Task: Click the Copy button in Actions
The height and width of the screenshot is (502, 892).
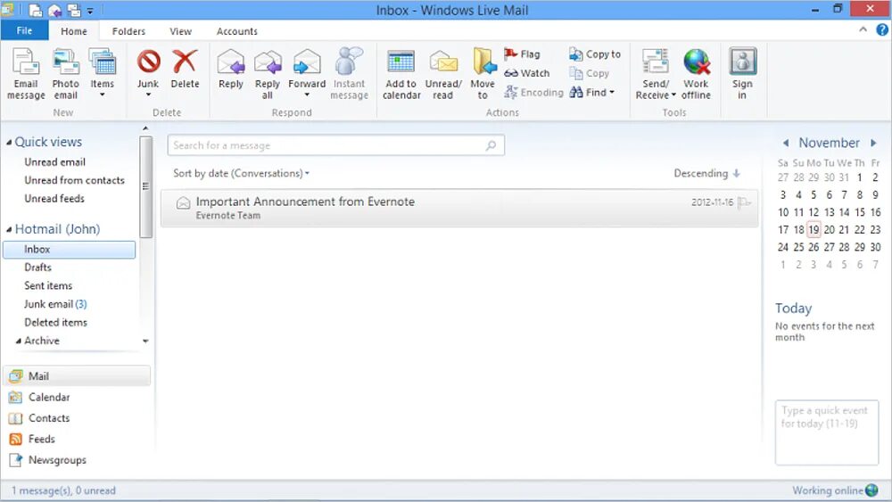Action: click(590, 73)
